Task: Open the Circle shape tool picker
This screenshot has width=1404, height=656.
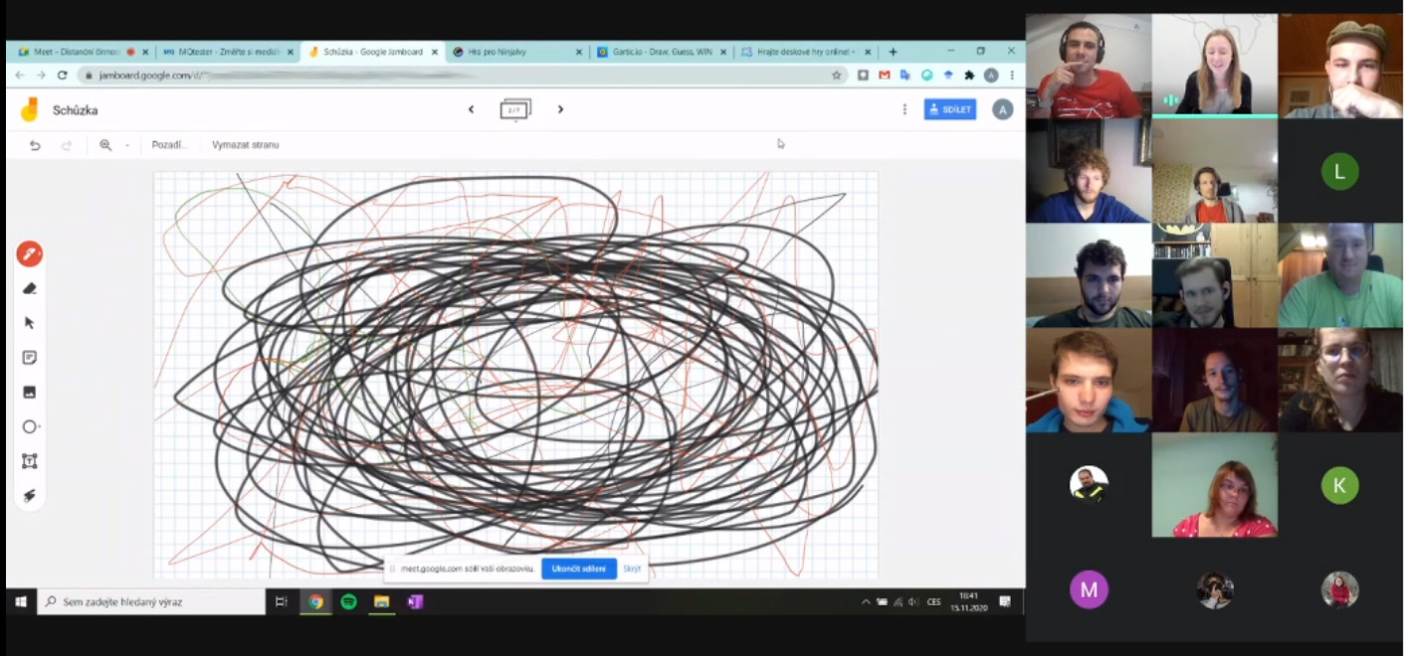Action: (x=30, y=427)
